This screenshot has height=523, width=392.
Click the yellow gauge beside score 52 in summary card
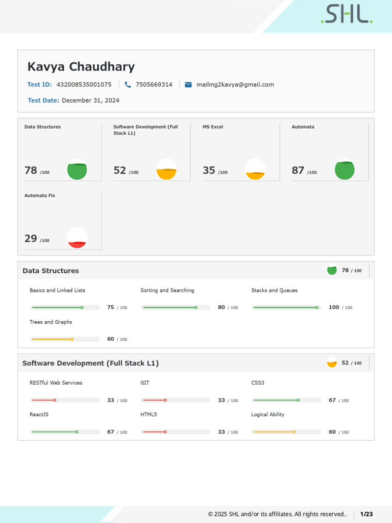coord(166,170)
